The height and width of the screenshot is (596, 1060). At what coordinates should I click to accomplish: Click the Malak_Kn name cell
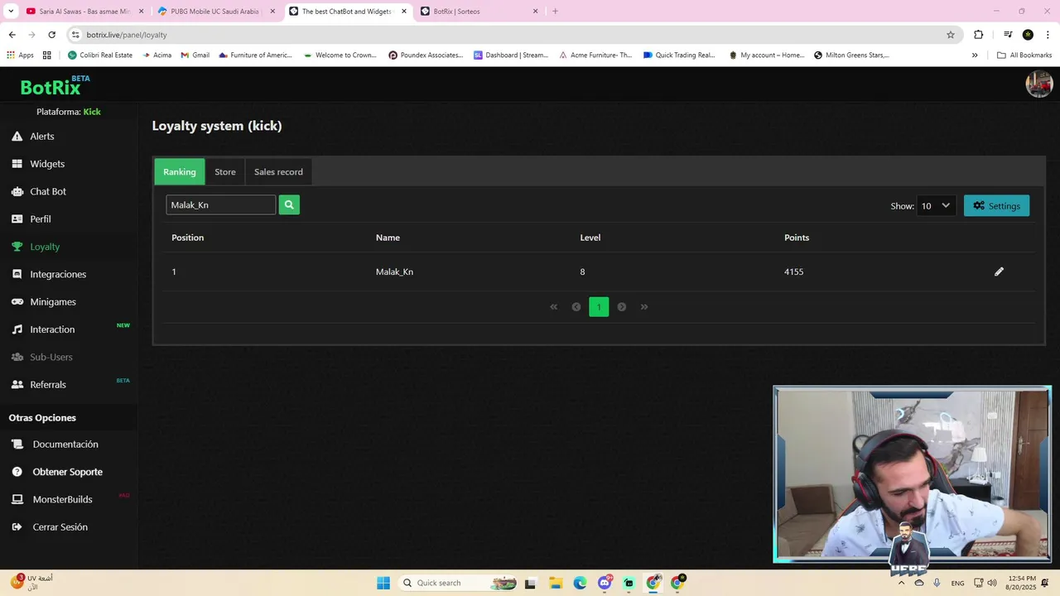(394, 272)
